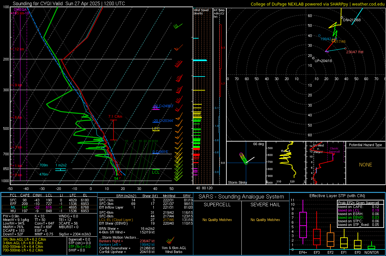Click the 'SHIP = 0.0' value
386x256 pixels.
tap(77, 250)
